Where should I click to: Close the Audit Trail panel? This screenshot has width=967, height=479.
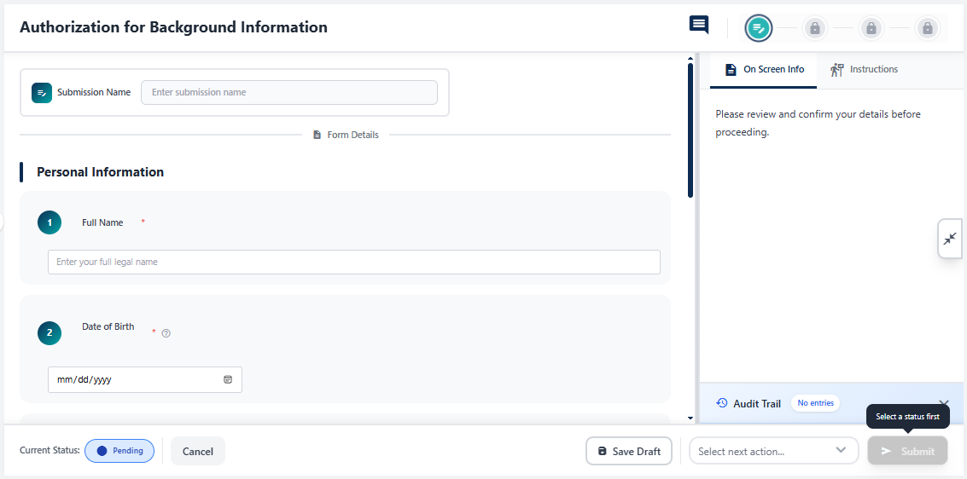coord(942,404)
